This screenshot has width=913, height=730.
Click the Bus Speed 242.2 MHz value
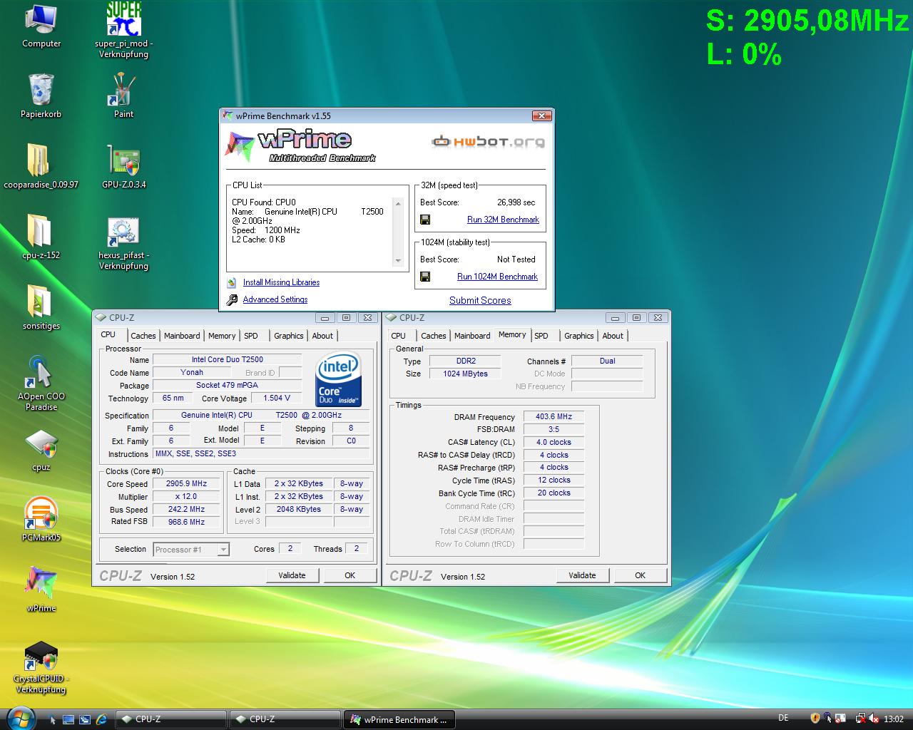click(x=186, y=509)
